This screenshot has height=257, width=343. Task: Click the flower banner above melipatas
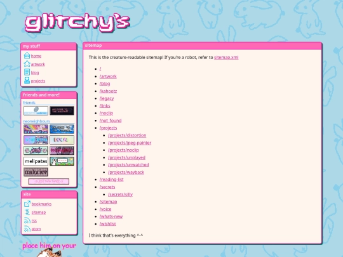pos(36,150)
